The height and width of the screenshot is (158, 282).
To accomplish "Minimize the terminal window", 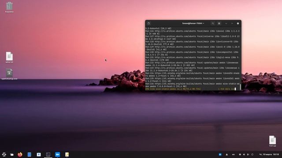I will point(226,23).
